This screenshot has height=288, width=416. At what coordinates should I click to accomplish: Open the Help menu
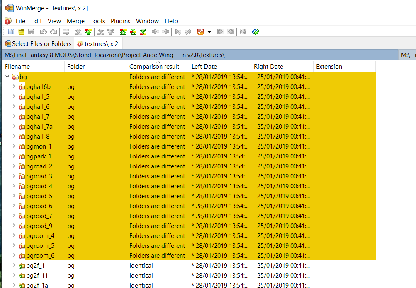pos(171,21)
